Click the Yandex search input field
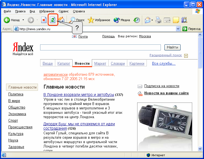The width and height of the screenshot is (204, 159). coord(100,47)
